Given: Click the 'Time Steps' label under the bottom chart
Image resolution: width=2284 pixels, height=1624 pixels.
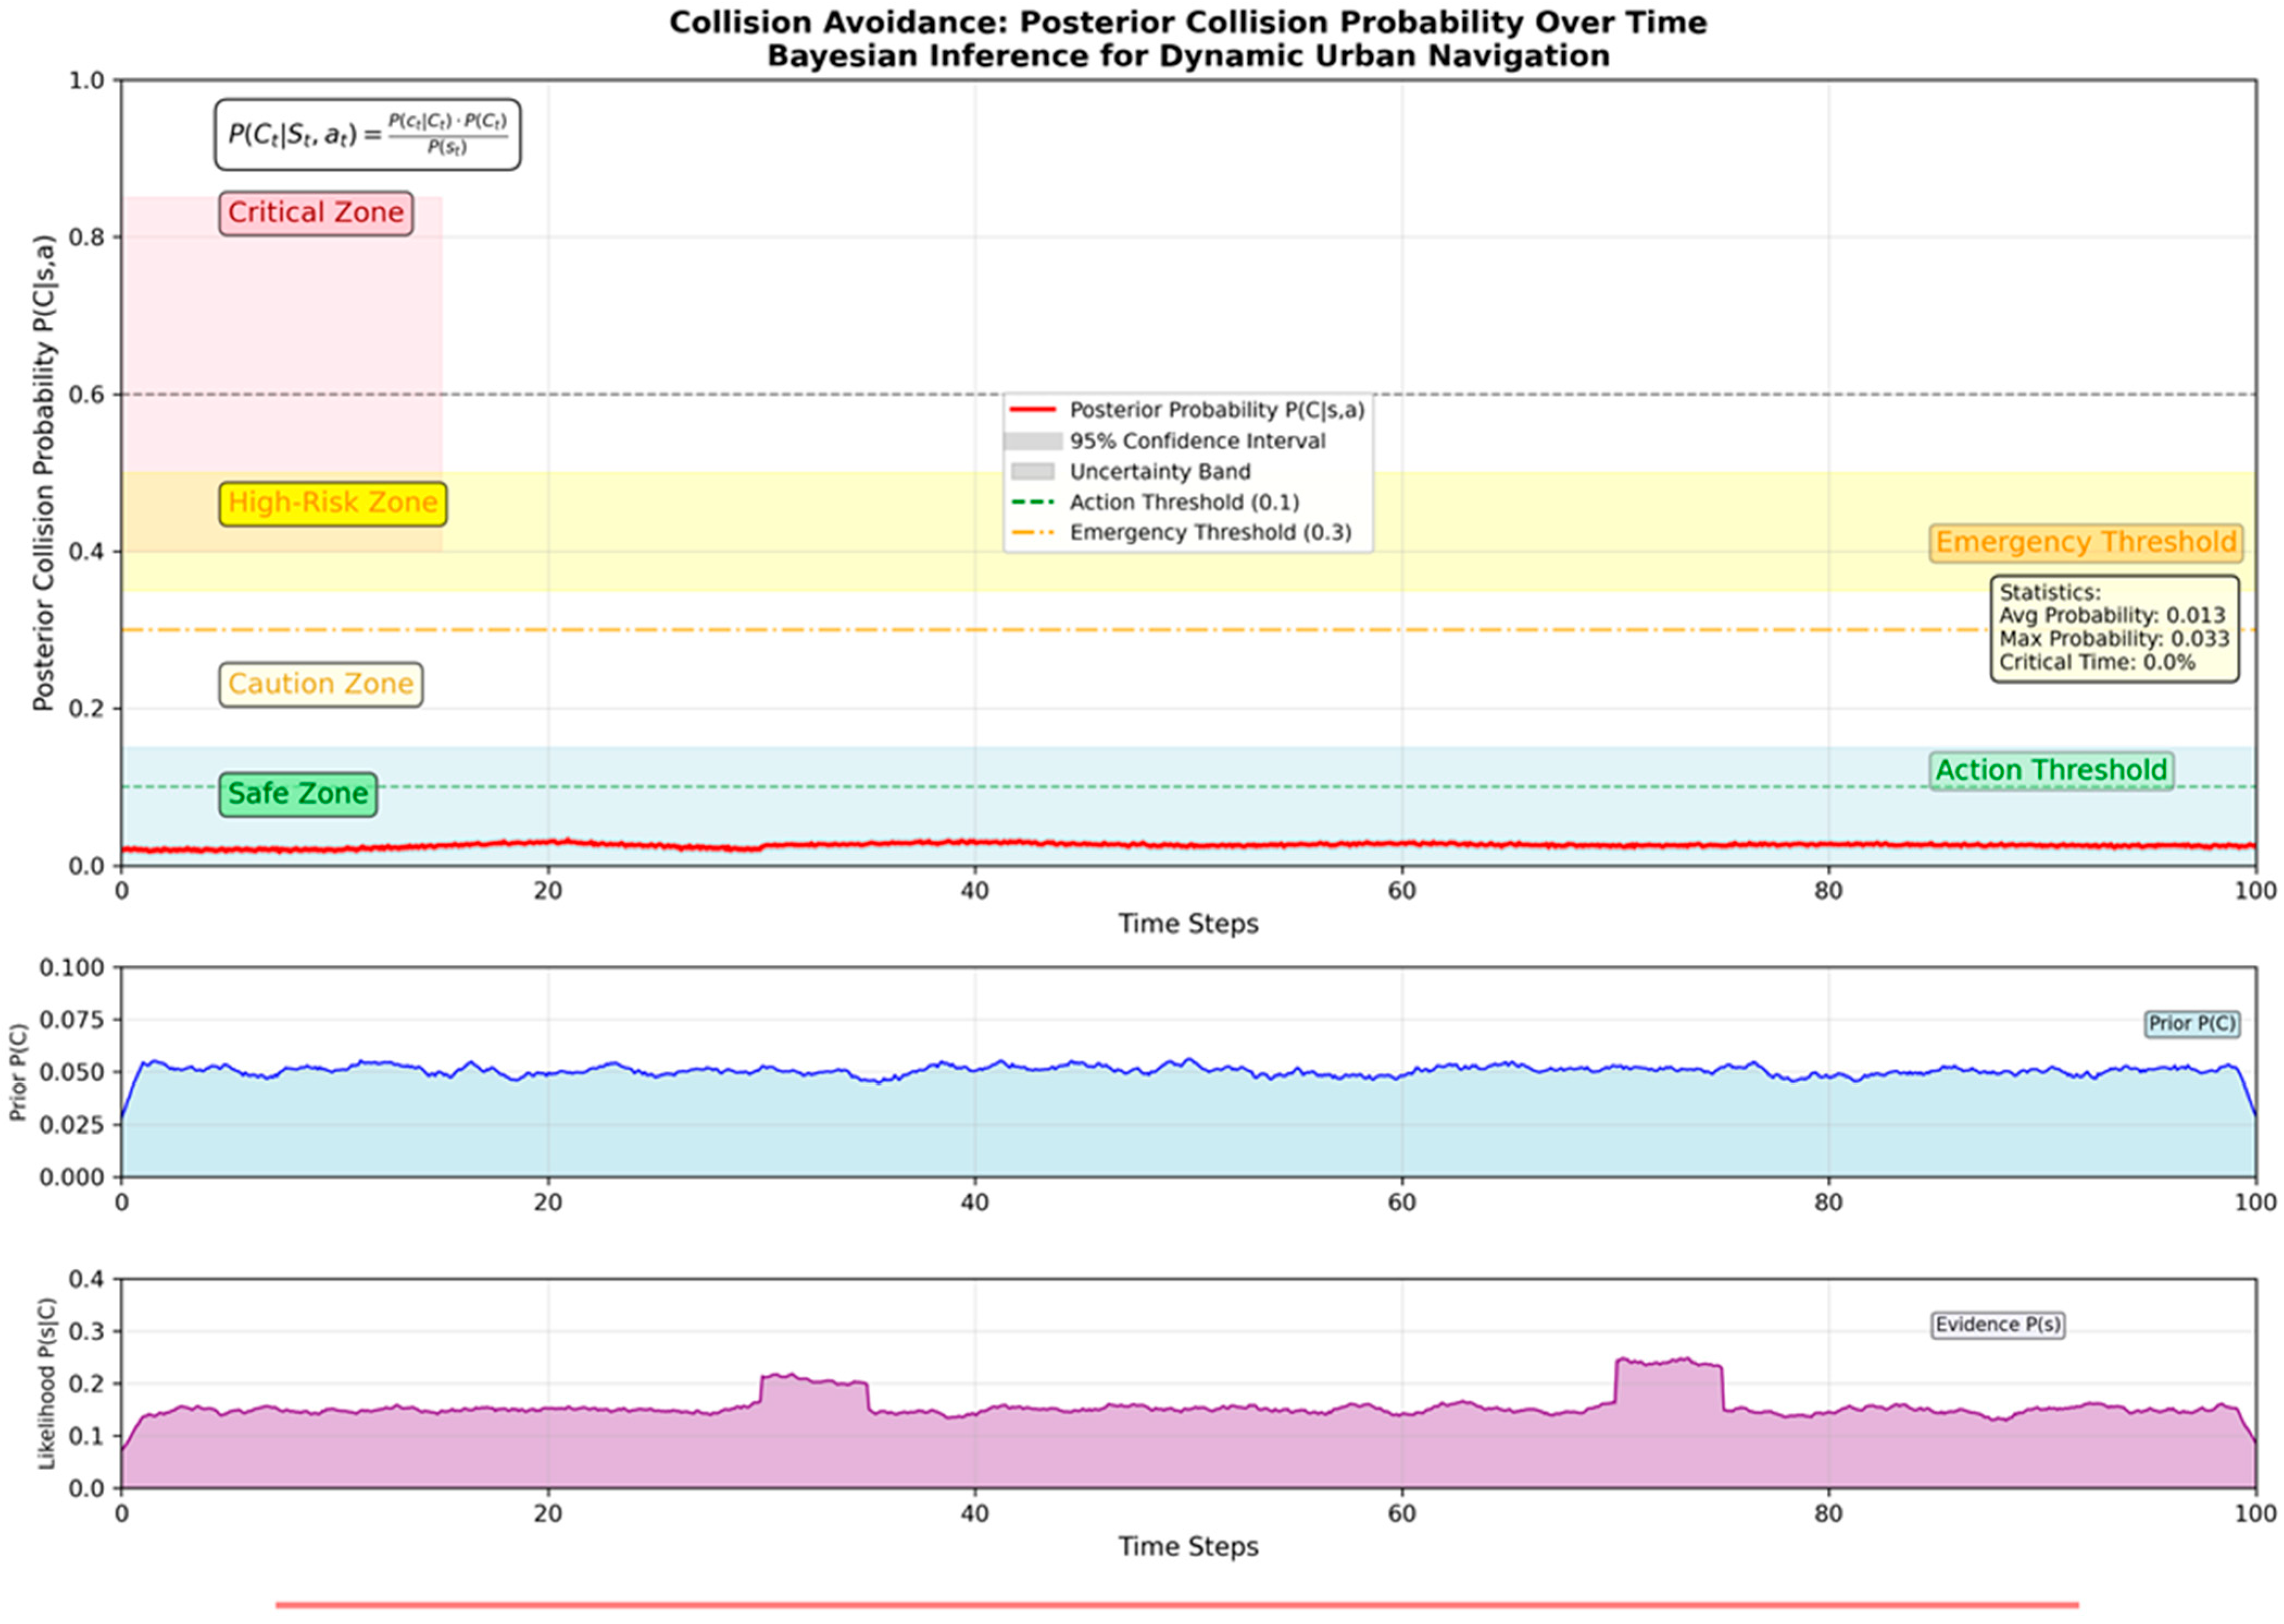Looking at the screenshot, I should (1187, 1547).
